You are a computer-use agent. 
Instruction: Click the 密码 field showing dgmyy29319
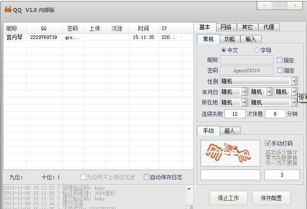247,70
